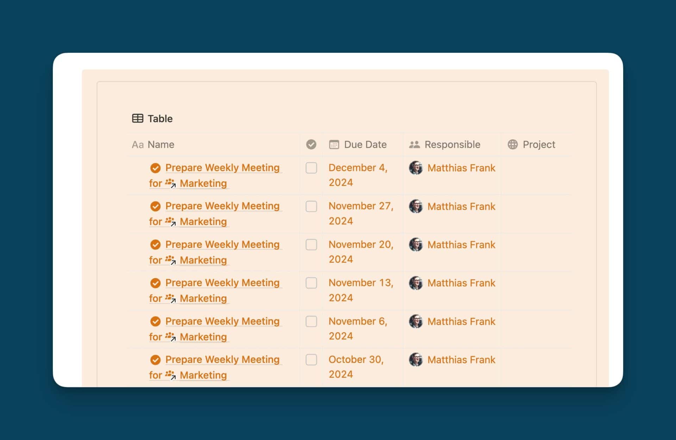Click Matthias Frank avatar in November 20 row
The height and width of the screenshot is (440, 676).
coord(416,244)
